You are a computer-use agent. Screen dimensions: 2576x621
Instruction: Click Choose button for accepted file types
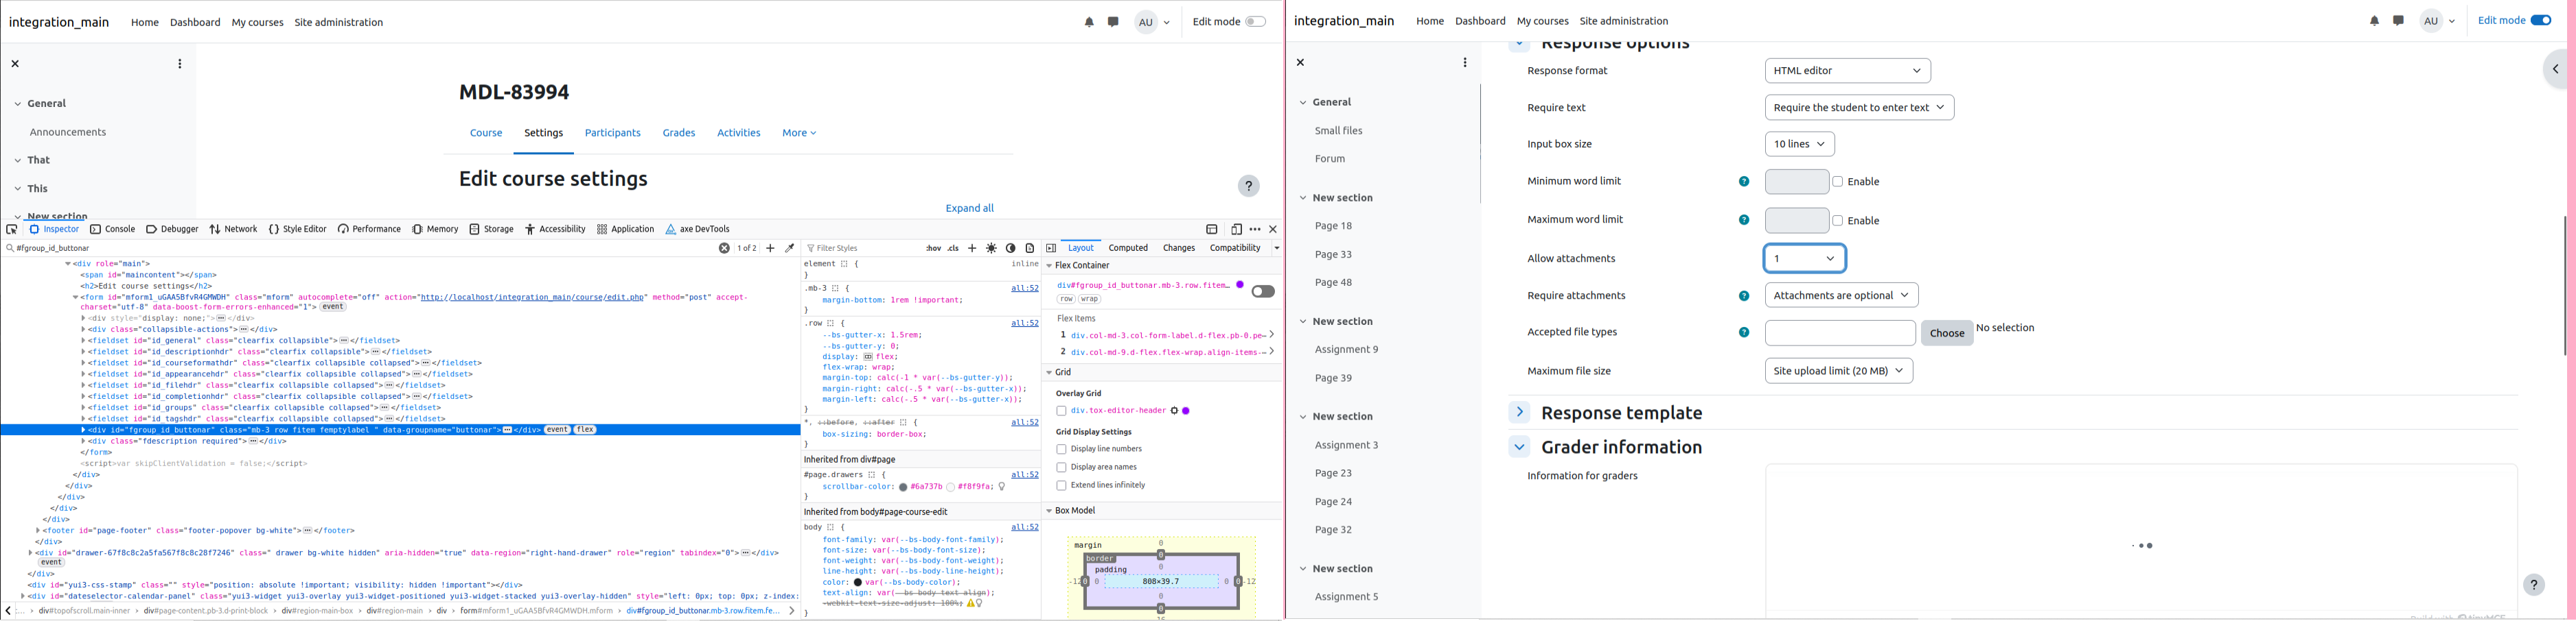[1947, 334]
